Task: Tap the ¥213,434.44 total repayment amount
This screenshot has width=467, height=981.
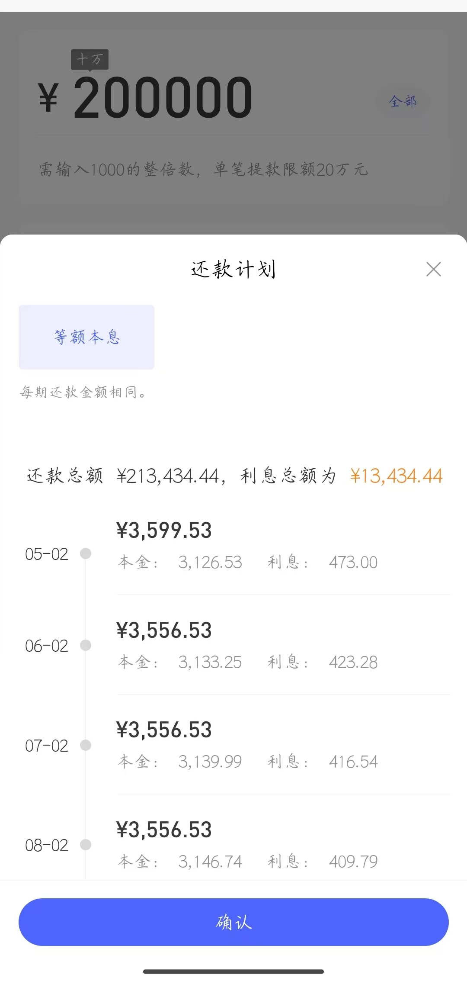Action: tap(168, 476)
